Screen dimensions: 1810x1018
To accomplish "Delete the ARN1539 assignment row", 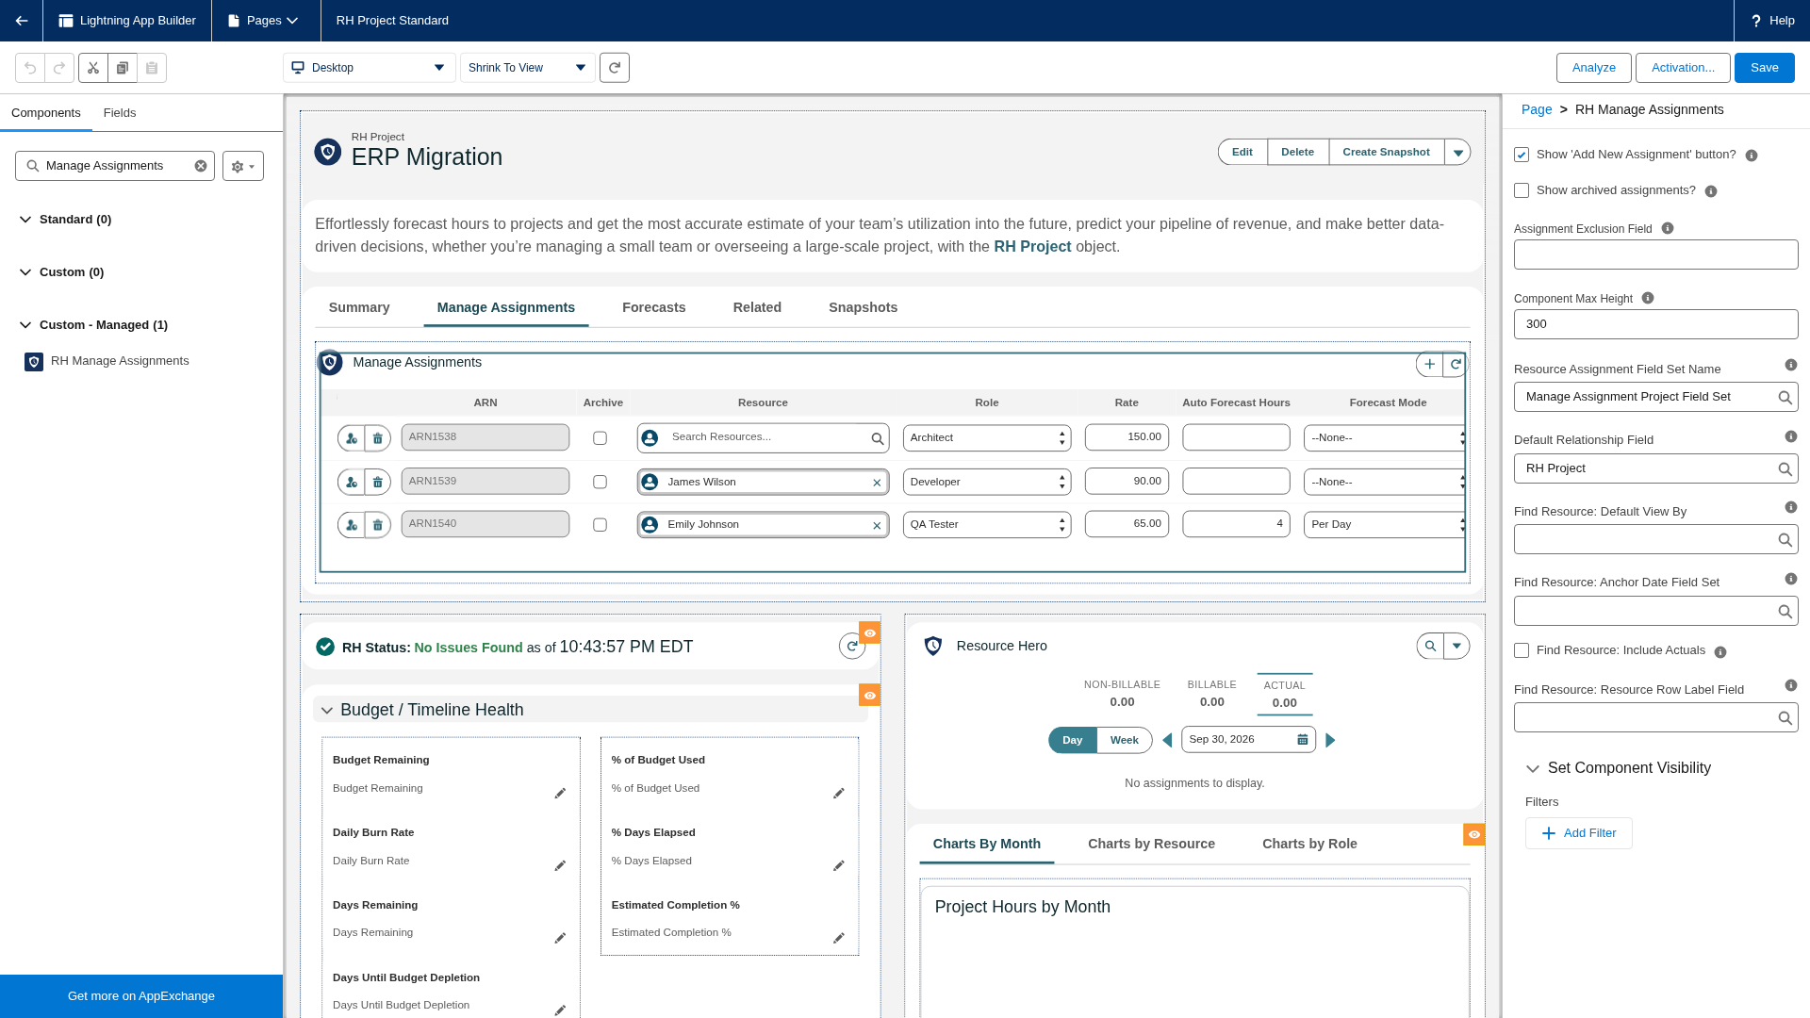I will pos(378,482).
